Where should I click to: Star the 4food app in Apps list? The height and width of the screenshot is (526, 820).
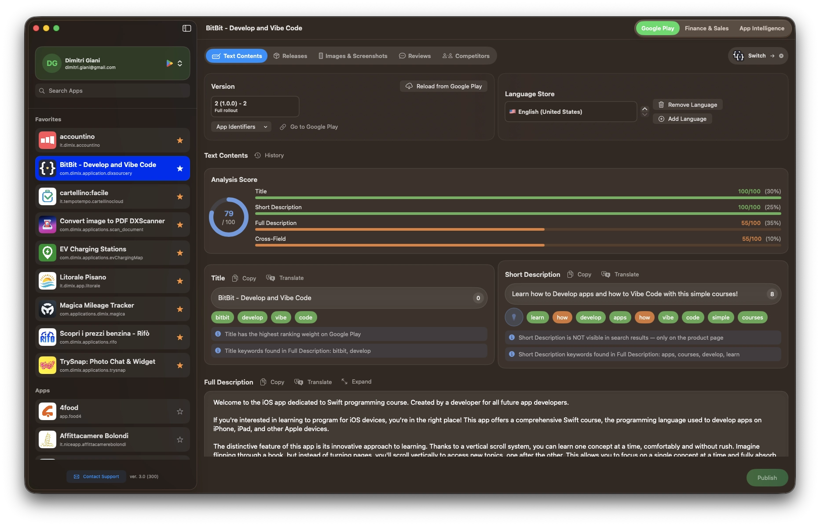tap(180, 411)
